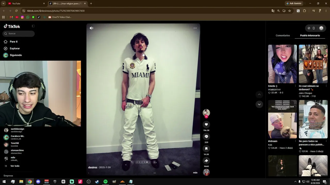
Task: Open more options for 'En cual número' video
Action: tap(326, 86)
